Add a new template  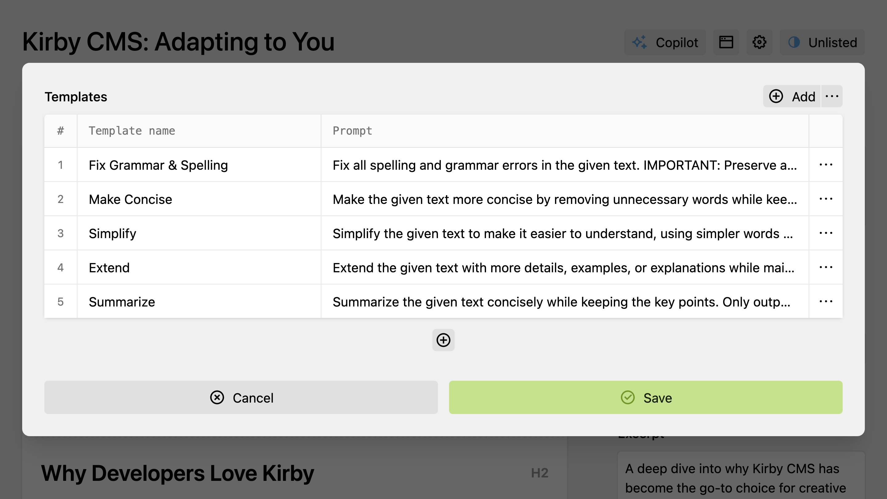pyautogui.click(x=792, y=96)
